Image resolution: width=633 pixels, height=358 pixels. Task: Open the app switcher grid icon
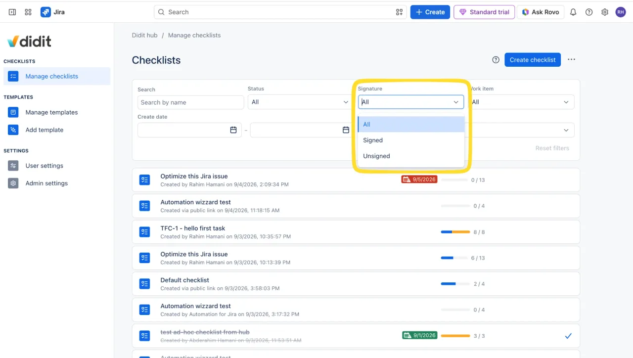(x=28, y=12)
